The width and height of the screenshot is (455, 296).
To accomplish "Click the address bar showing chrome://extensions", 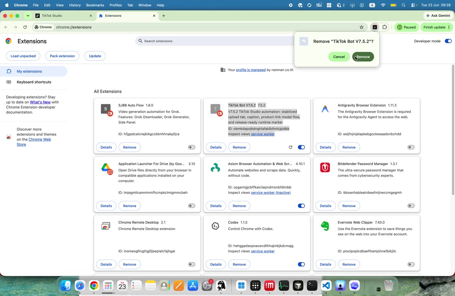I will 199,27.
